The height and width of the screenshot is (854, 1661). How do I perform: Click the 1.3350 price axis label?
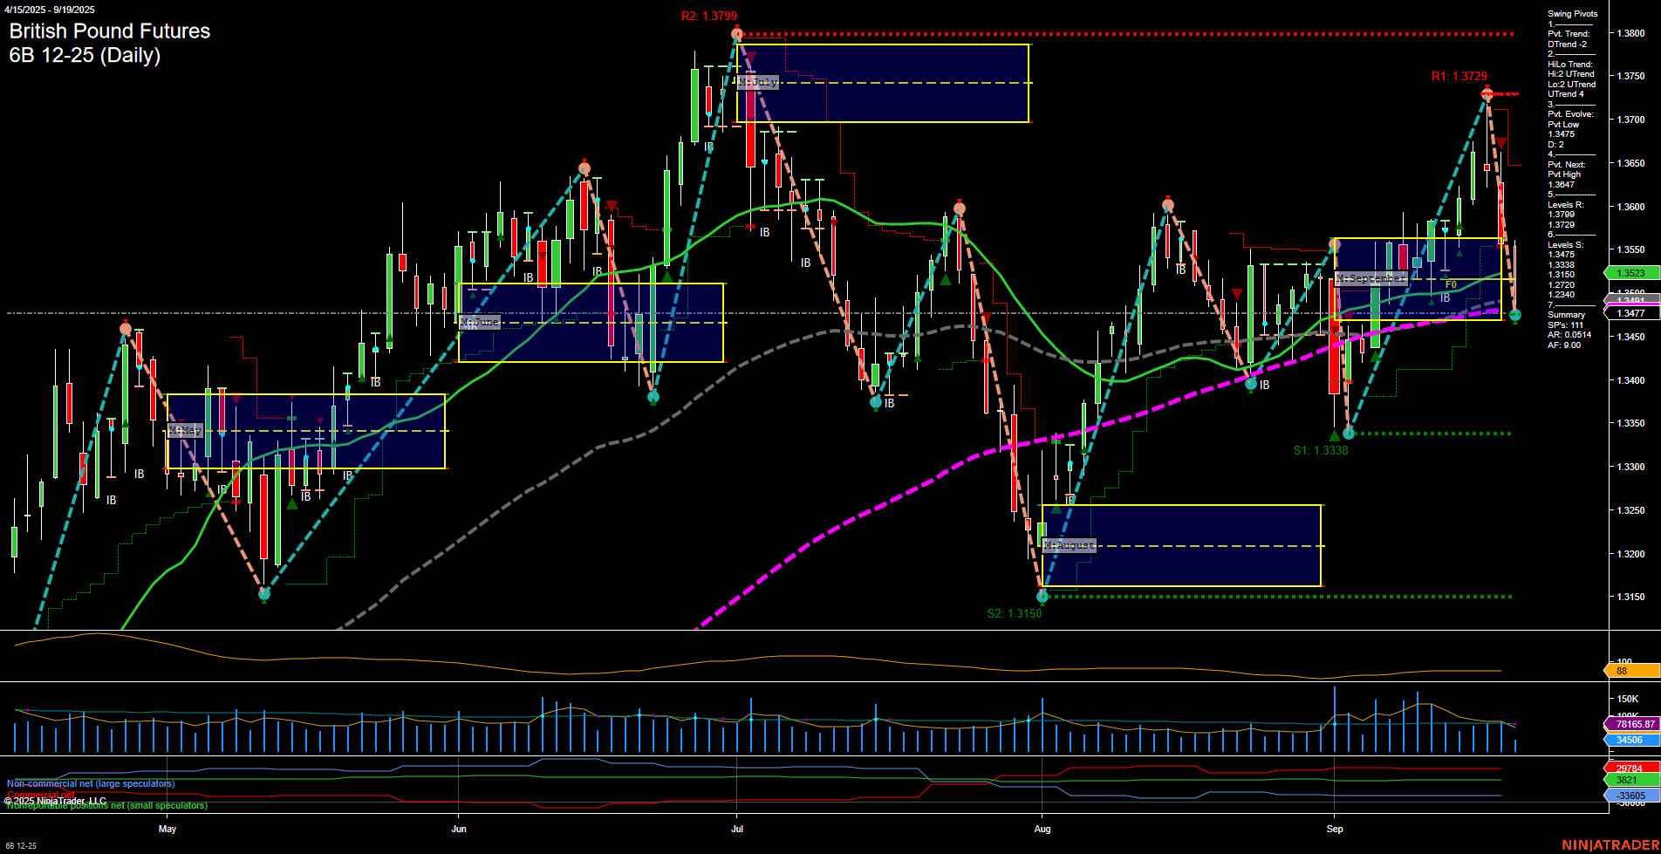(x=1630, y=424)
